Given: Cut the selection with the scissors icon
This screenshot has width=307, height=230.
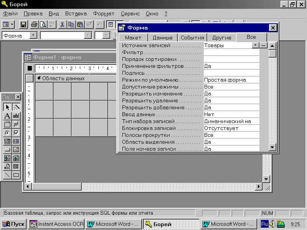Looking at the screenshot, I should pyautogui.click(x=62, y=25).
